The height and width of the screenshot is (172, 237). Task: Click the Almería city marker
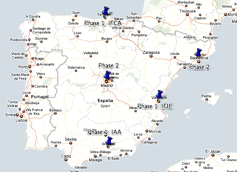pyautogui.click(x=126, y=154)
